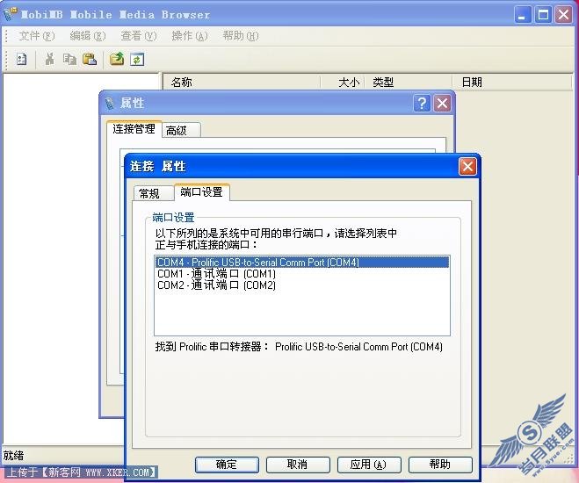The image size is (579, 483).
Task: Close the 连接 属性 dialog
Action: pyautogui.click(x=467, y=166)
